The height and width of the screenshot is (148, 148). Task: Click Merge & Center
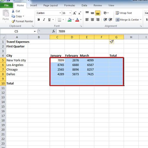point(127,20)
